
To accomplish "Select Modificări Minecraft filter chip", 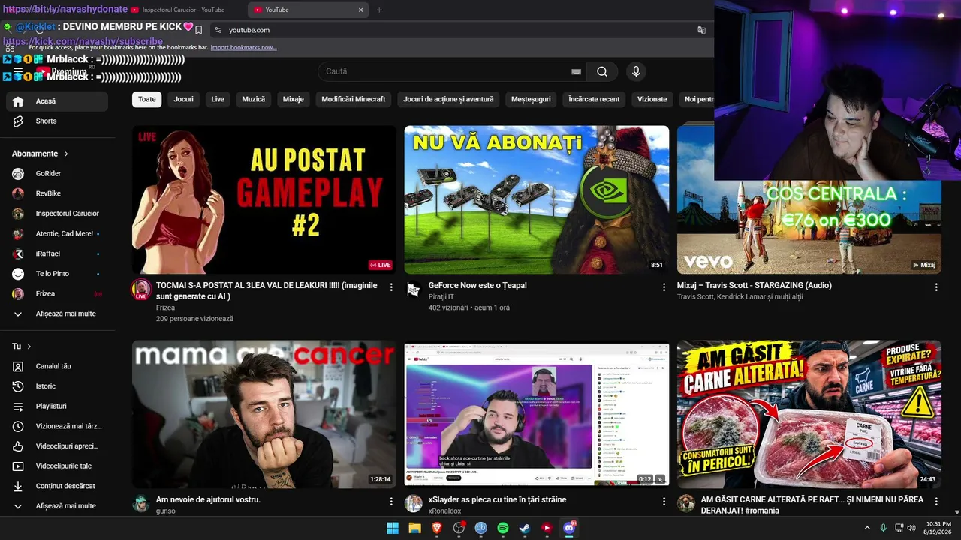I will pos(354,99).
